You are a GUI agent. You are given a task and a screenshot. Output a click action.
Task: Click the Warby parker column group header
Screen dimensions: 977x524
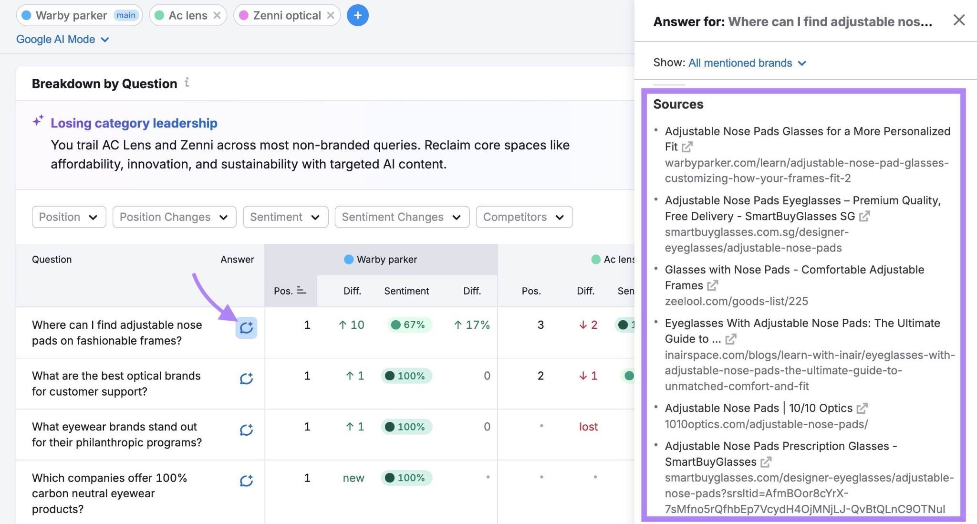[381, 259]
